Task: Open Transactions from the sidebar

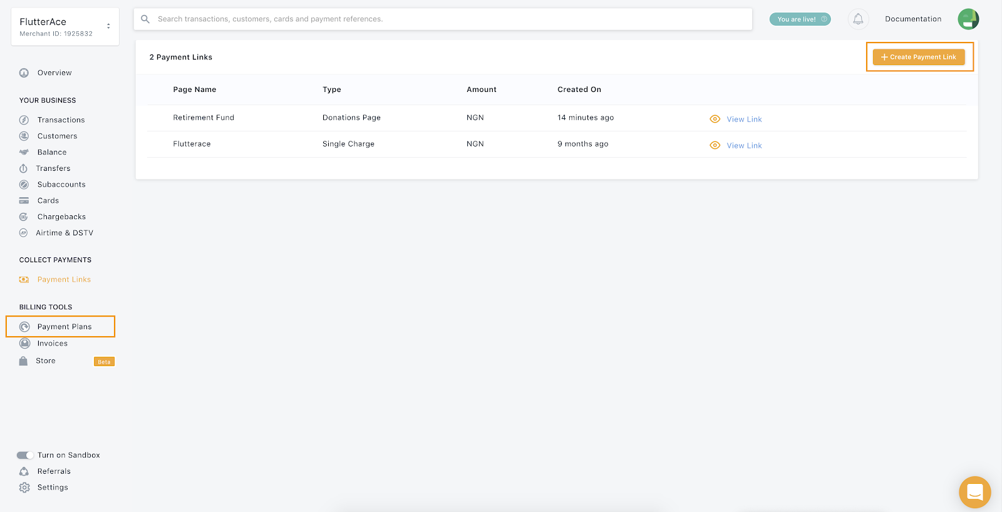Action: click(x=61, y=120)
